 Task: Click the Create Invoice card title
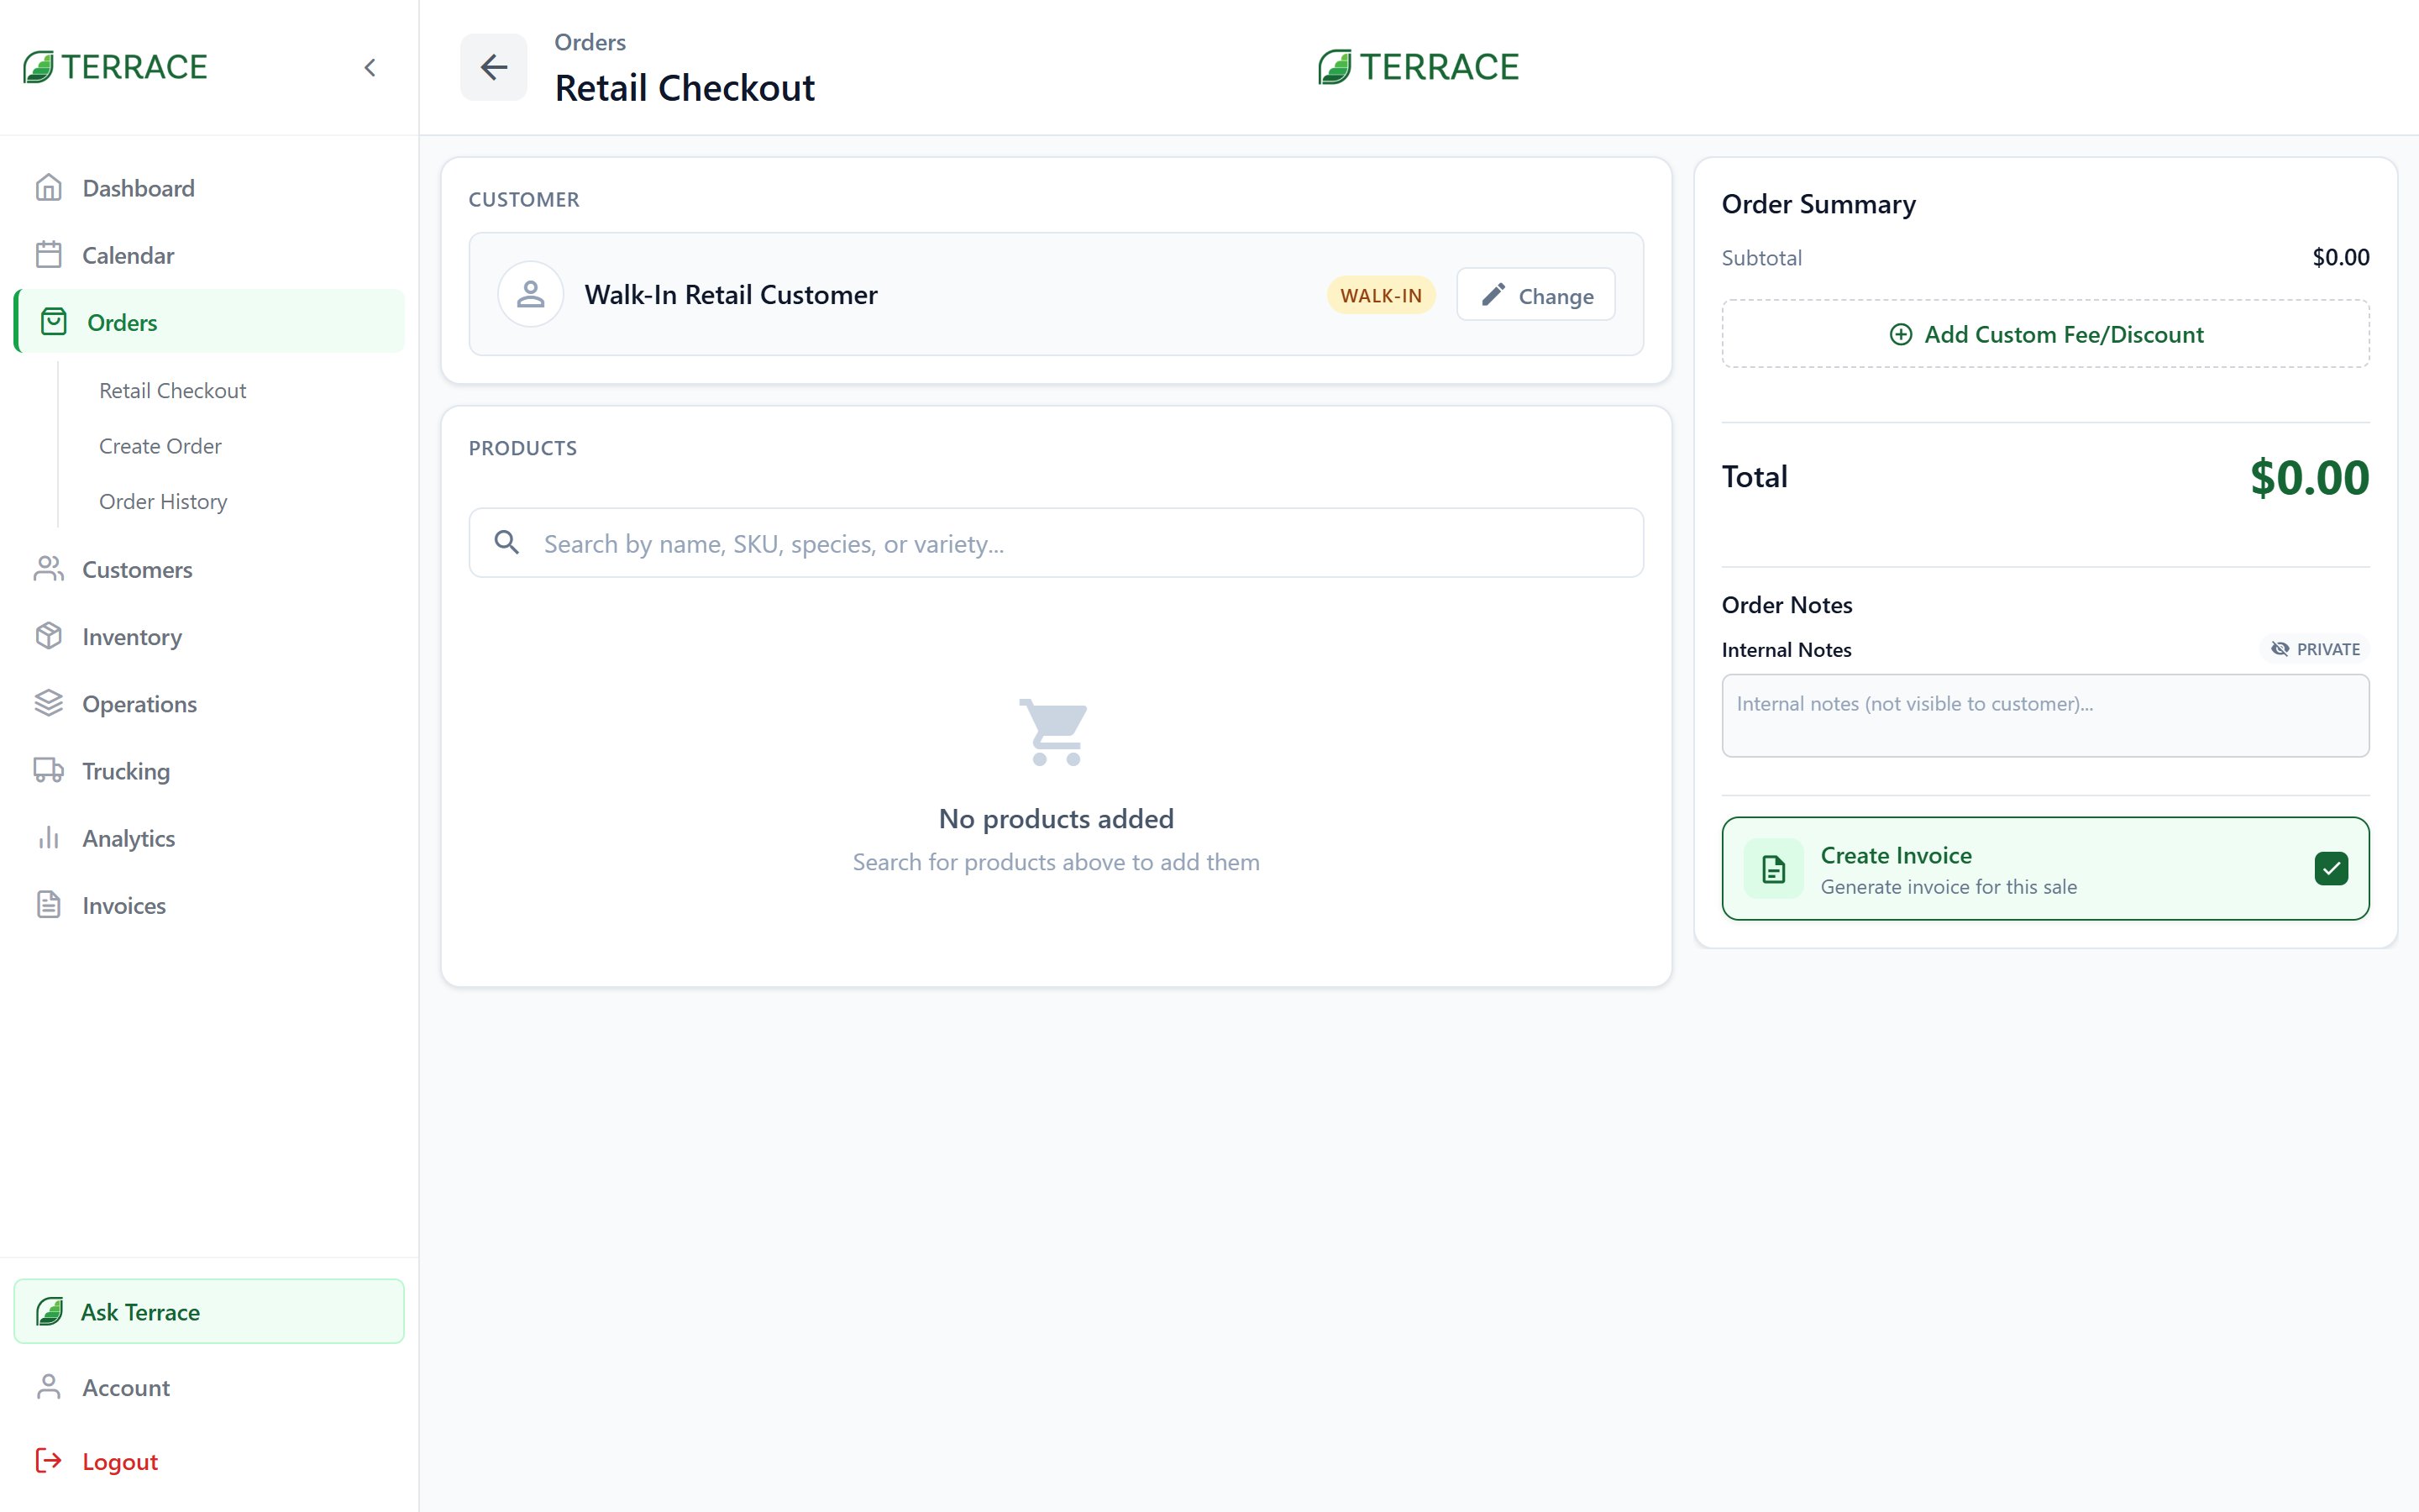[x=1895, y=855]
